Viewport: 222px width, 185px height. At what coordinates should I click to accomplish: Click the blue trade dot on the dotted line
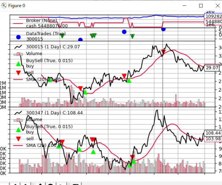(x=163, y=29)
